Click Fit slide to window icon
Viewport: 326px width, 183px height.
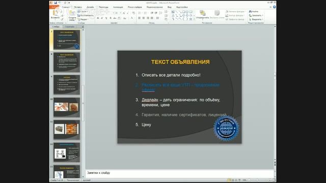[x=274, y=180]
